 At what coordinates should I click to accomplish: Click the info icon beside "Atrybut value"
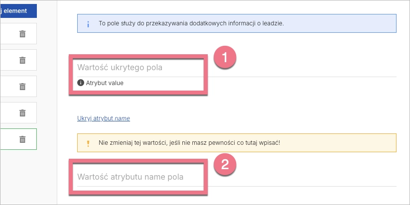(x=81, y=83)
